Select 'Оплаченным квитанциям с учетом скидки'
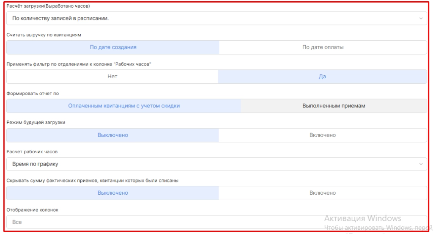Viewport: 433px width, 234px height. click(x=124, y=106)
